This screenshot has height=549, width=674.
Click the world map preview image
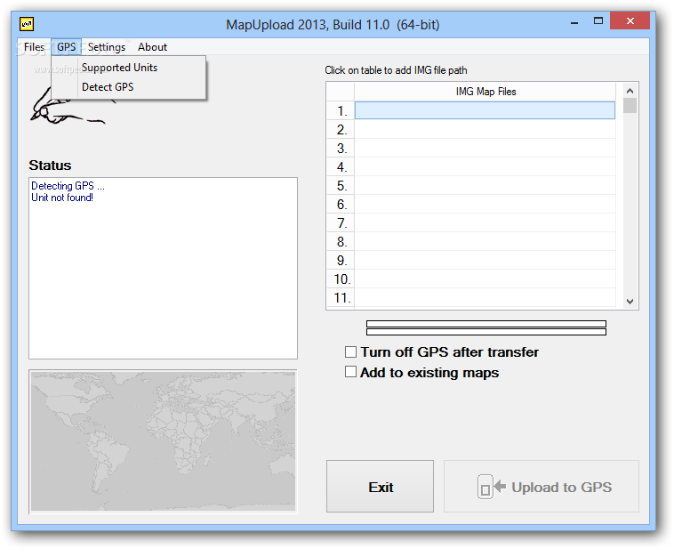[x=163, y=441]
